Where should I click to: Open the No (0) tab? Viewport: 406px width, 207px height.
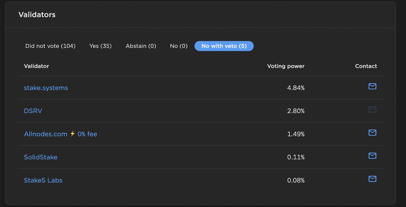coord(179,46)
